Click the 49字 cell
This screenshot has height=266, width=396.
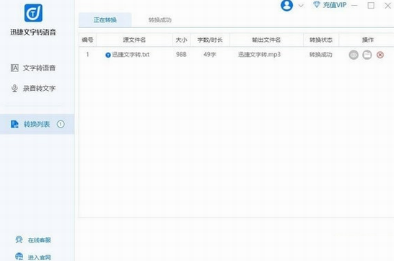[x=210, y=55]
